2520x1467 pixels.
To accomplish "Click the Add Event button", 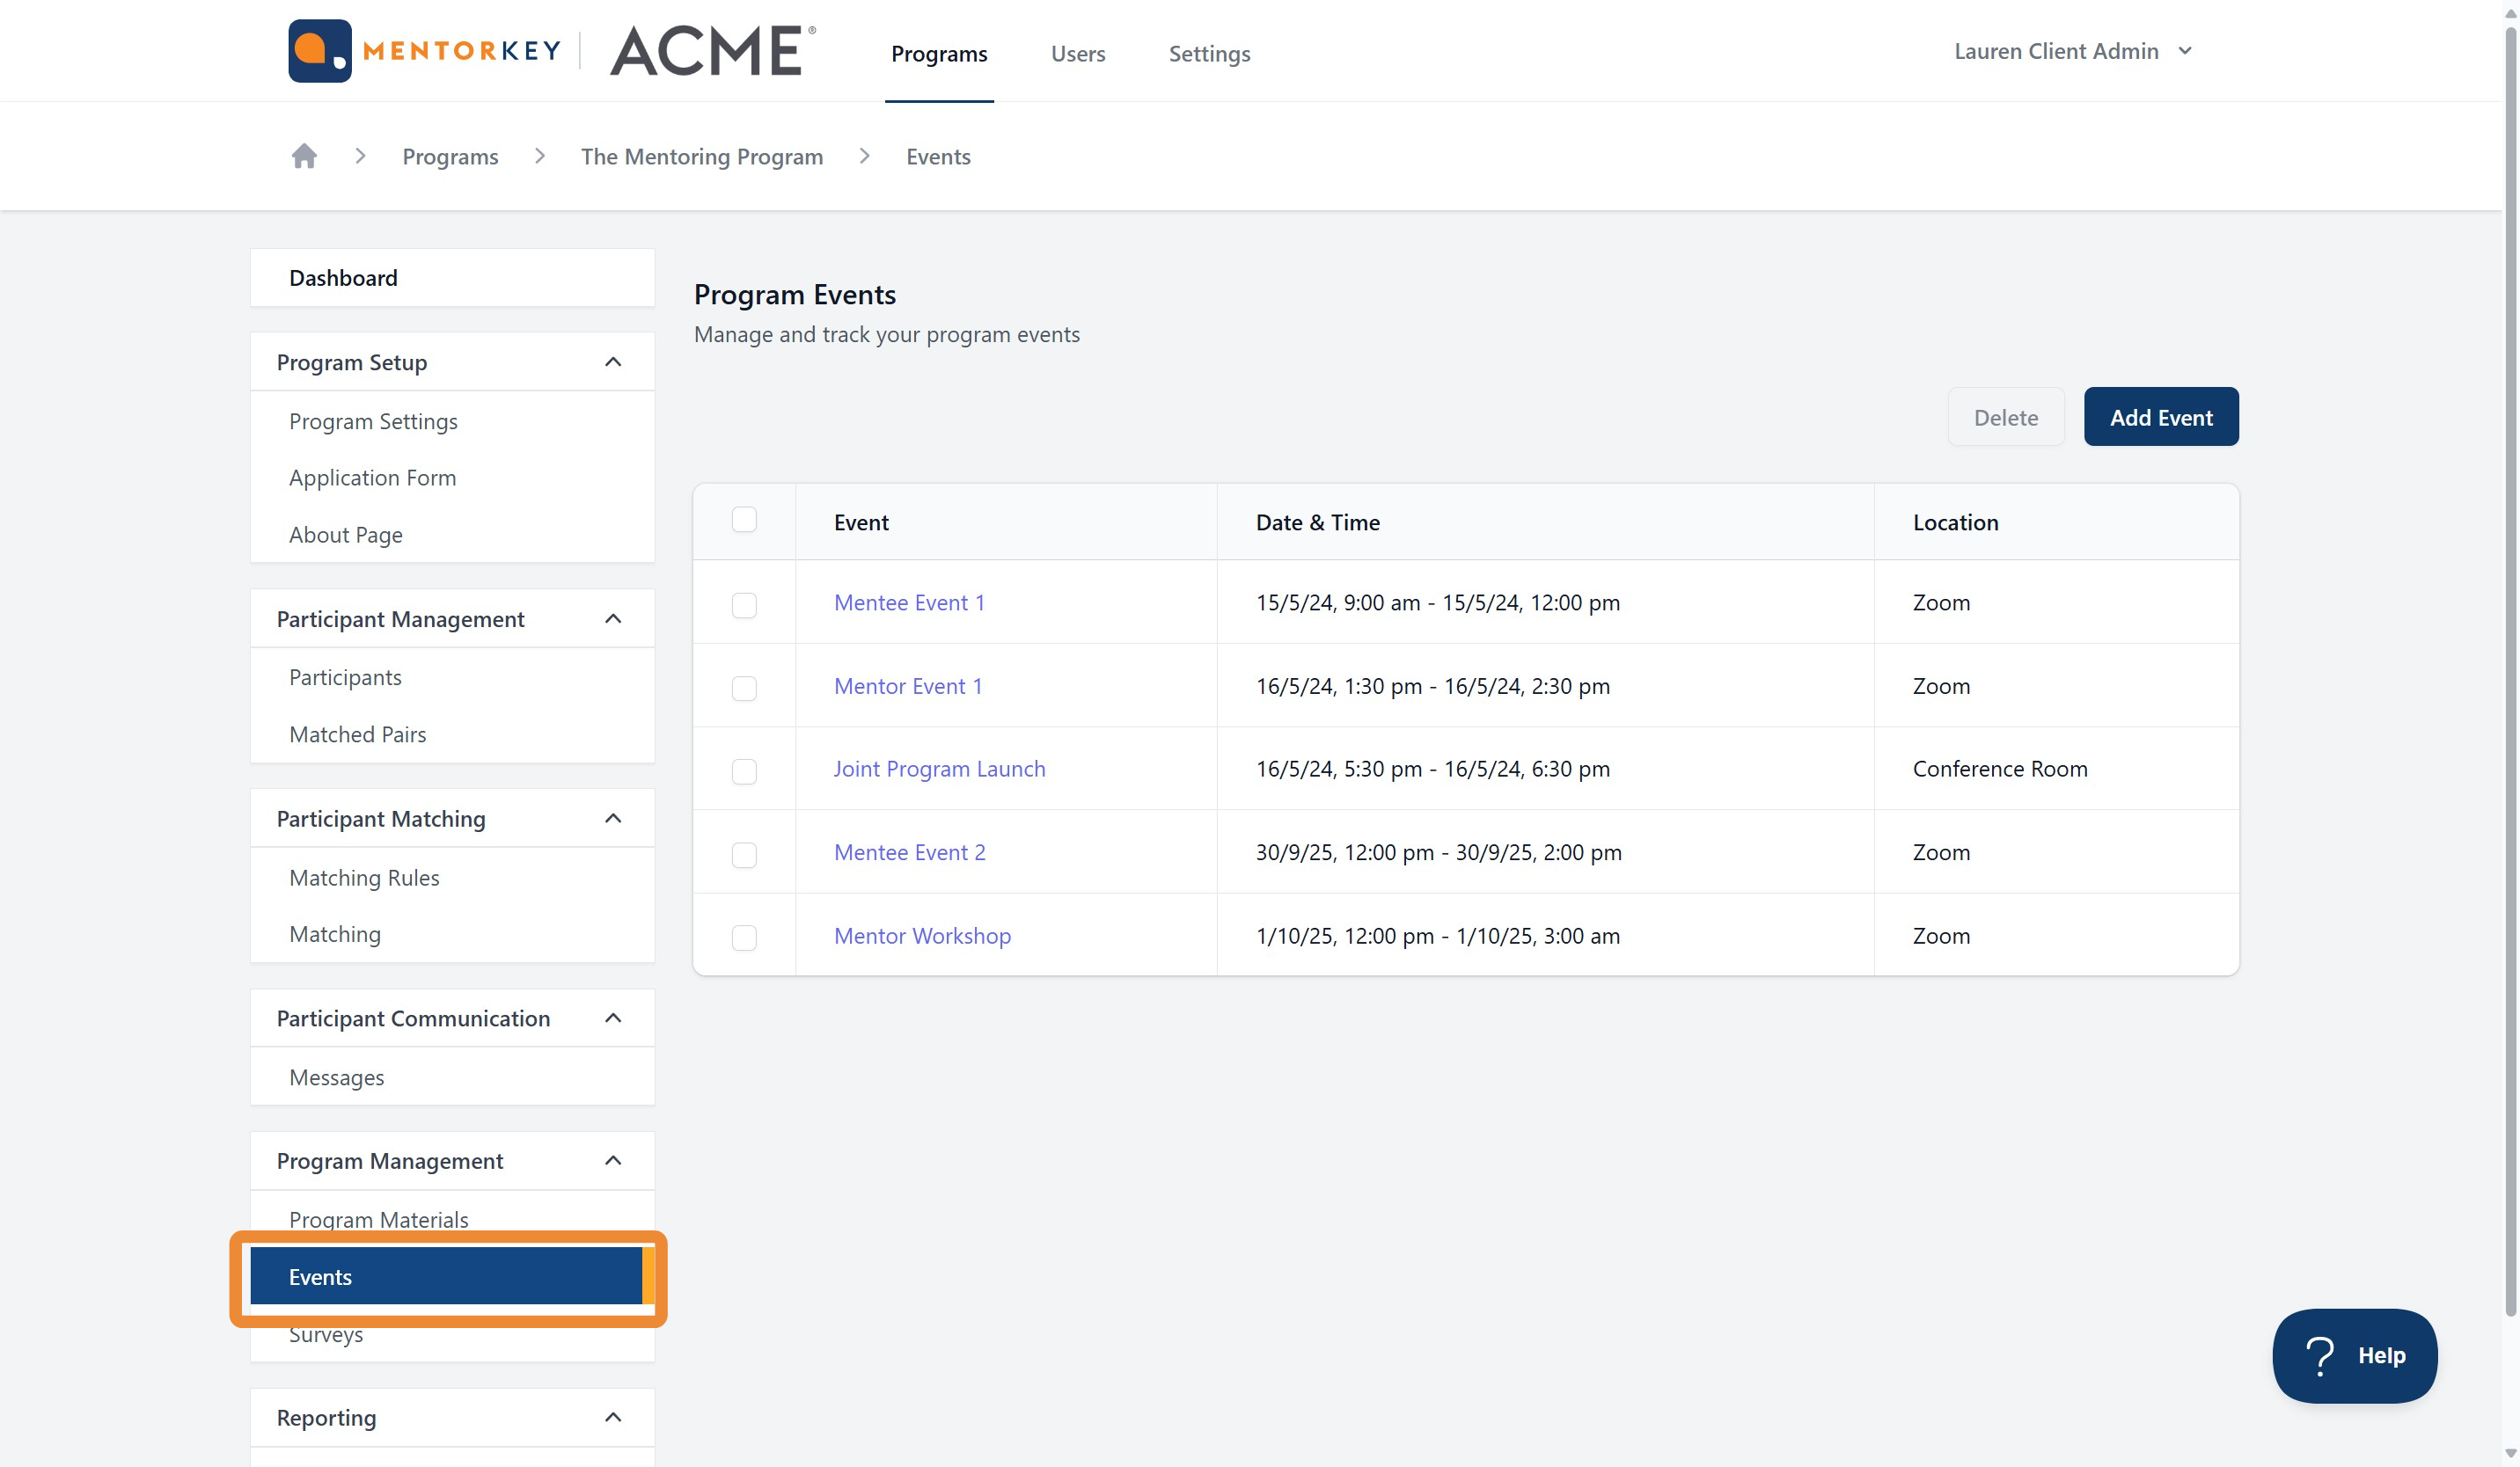I will click(2160, 417).
